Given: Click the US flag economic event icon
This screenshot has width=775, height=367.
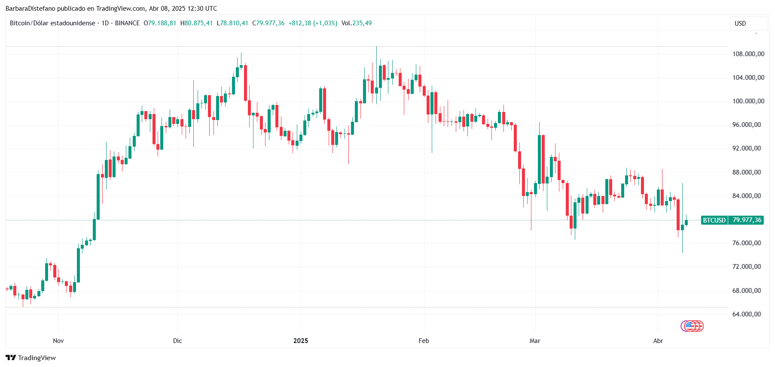Looking at the screenshot, I should coord(689,326).
